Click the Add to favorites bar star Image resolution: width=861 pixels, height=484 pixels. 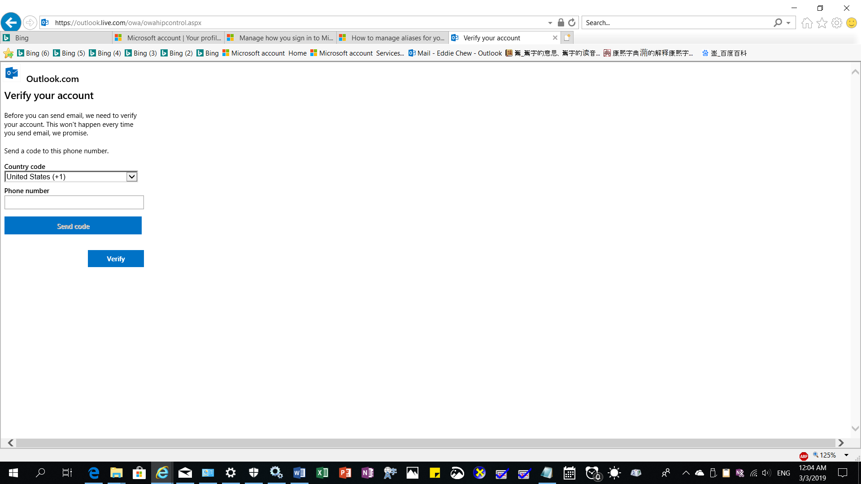8,53
